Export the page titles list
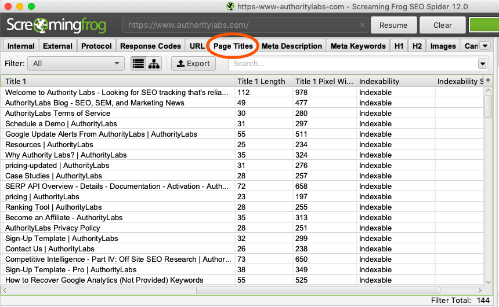Image resolution: width=499 pixels, height=307 pixels. coord(193,64)
